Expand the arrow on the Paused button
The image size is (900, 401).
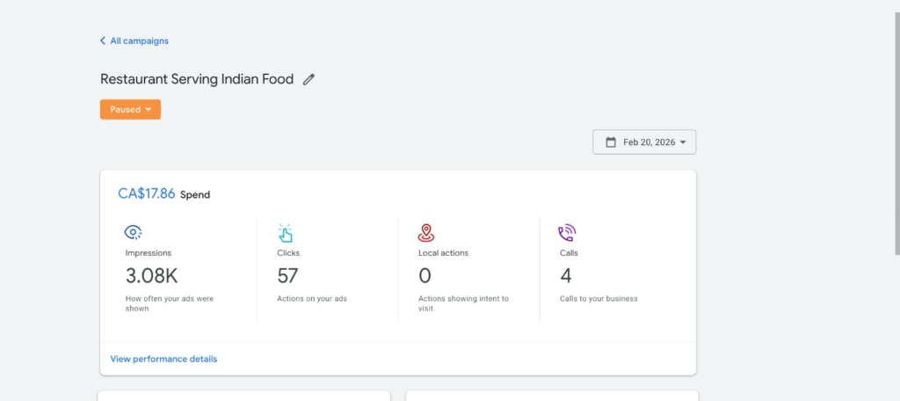pos(148,110)
